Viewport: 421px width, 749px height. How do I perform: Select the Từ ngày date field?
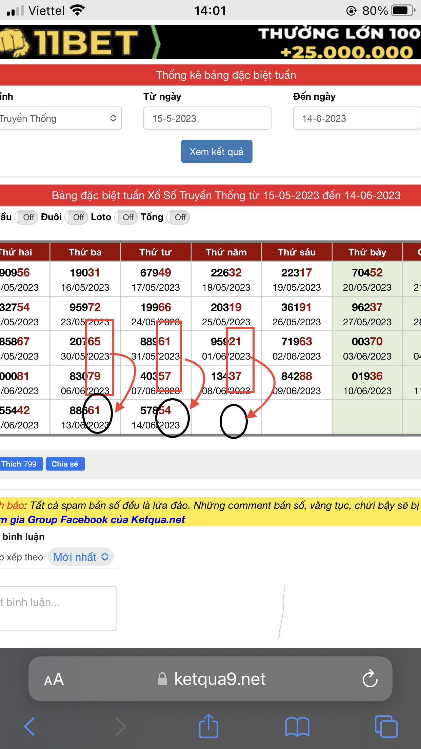[x=207, y=118]
